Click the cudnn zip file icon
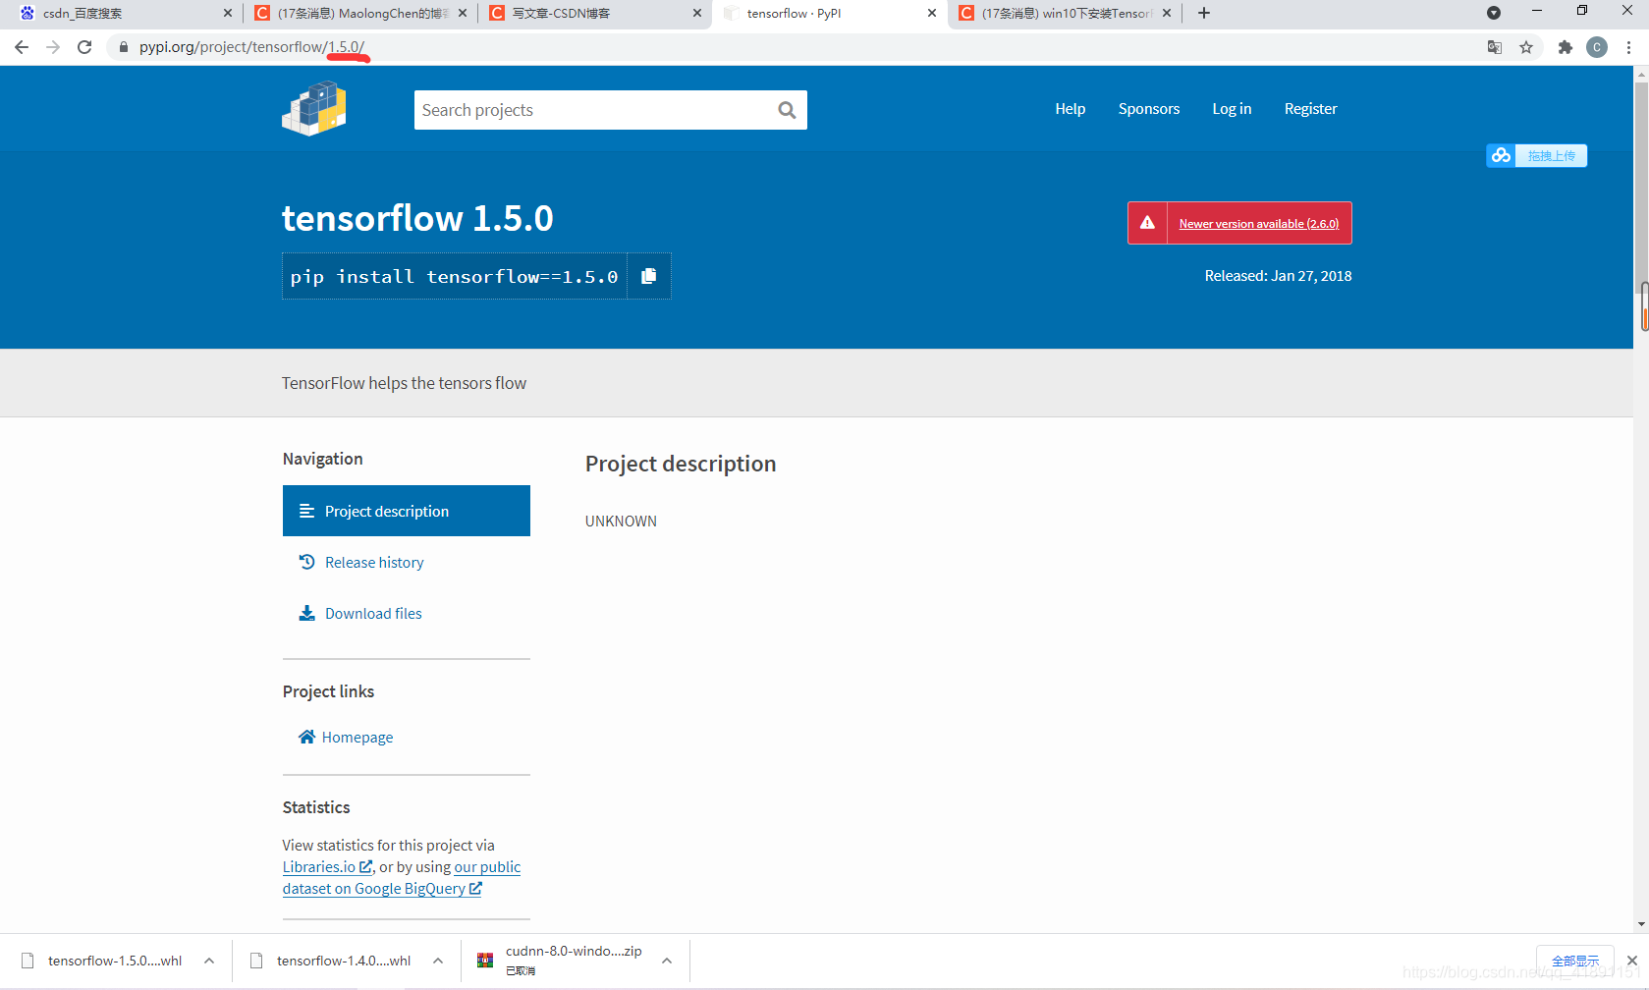 coord(485,961)
